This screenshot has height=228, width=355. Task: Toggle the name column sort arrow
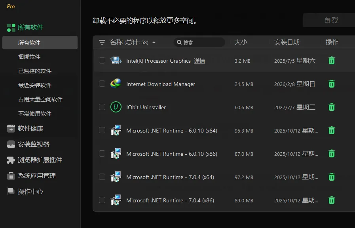click(154, 42)
